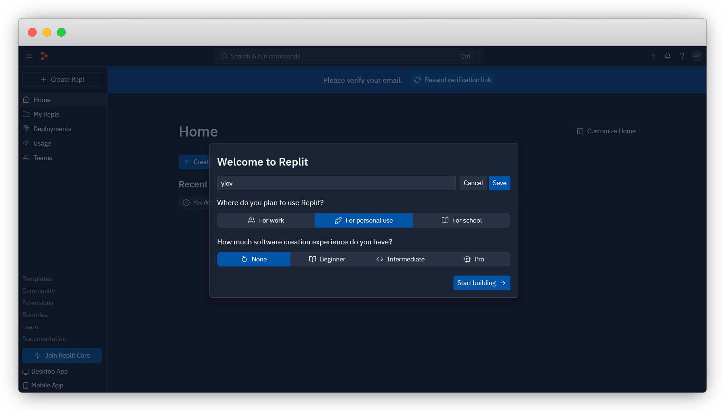This screenshot has width=725, height=411.
Task: Open My Repls in the sidebar
Action: pos(63,114)
